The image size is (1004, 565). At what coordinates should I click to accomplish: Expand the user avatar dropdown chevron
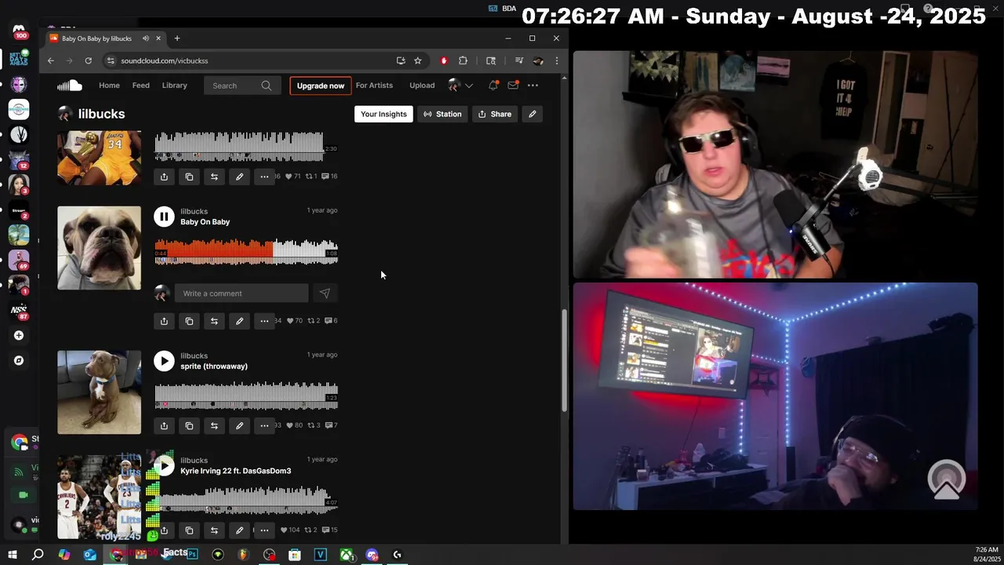point(469,86)
